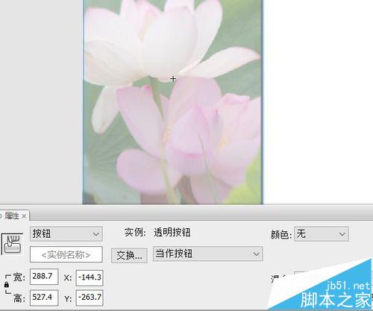Viewport: 373px width, 311px height.
Task: Click the 实例名称 instance name field
Action: coord(66,254)
